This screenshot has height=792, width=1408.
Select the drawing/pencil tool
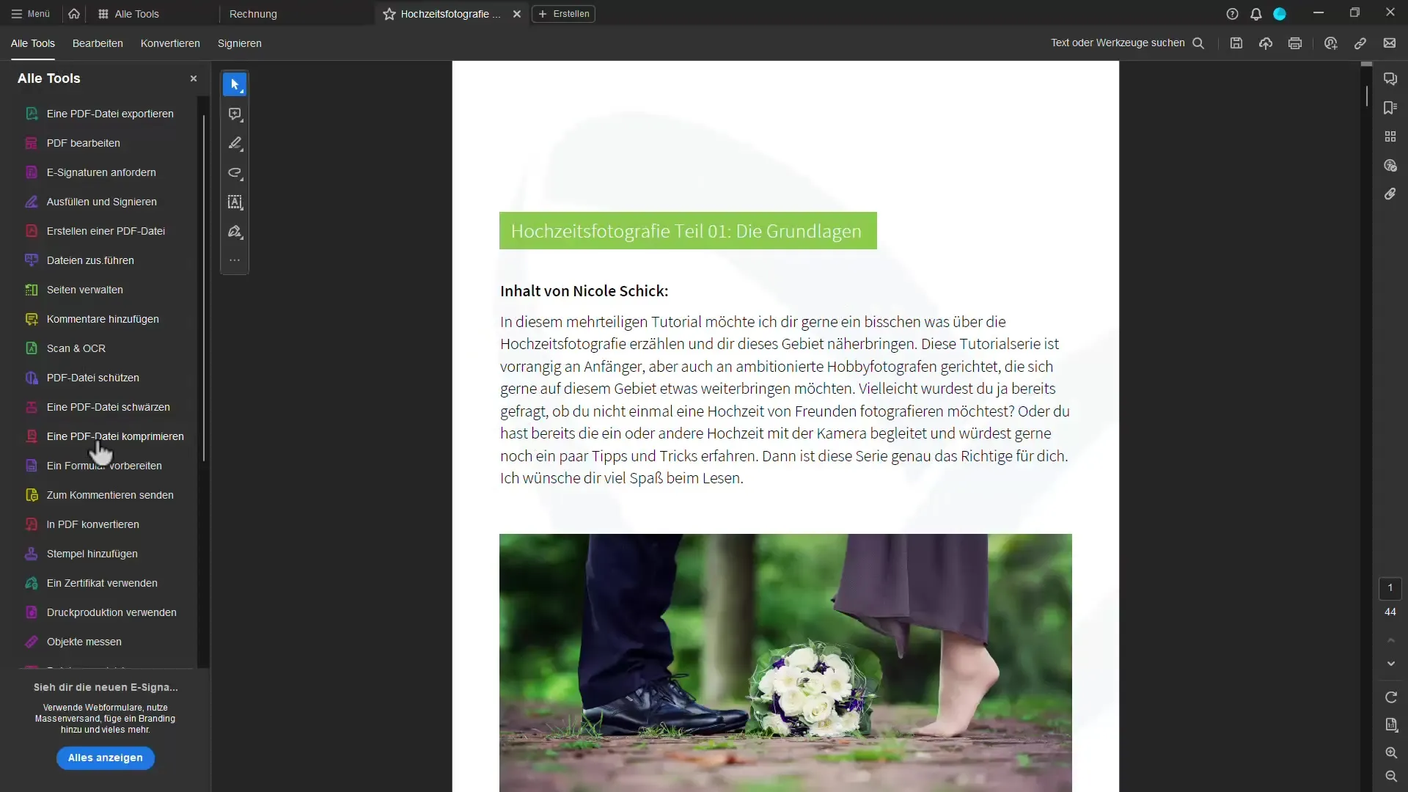point(236,144)
